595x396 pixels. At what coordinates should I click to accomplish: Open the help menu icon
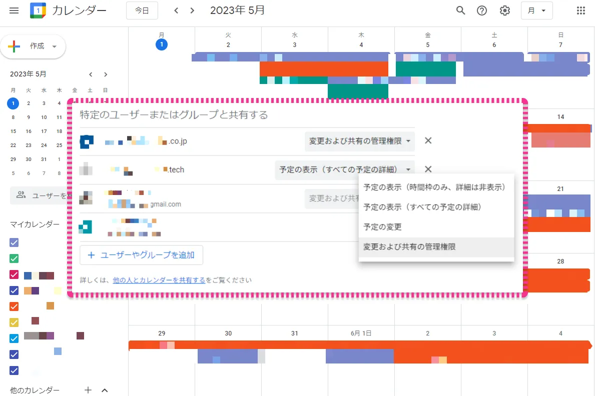482,10
